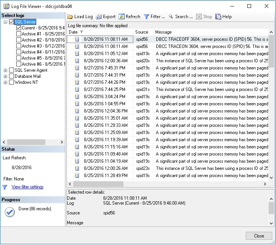
Task: Click down arrow of row details scrollbar
Action: pyautogui.click(x=271, y=223)
